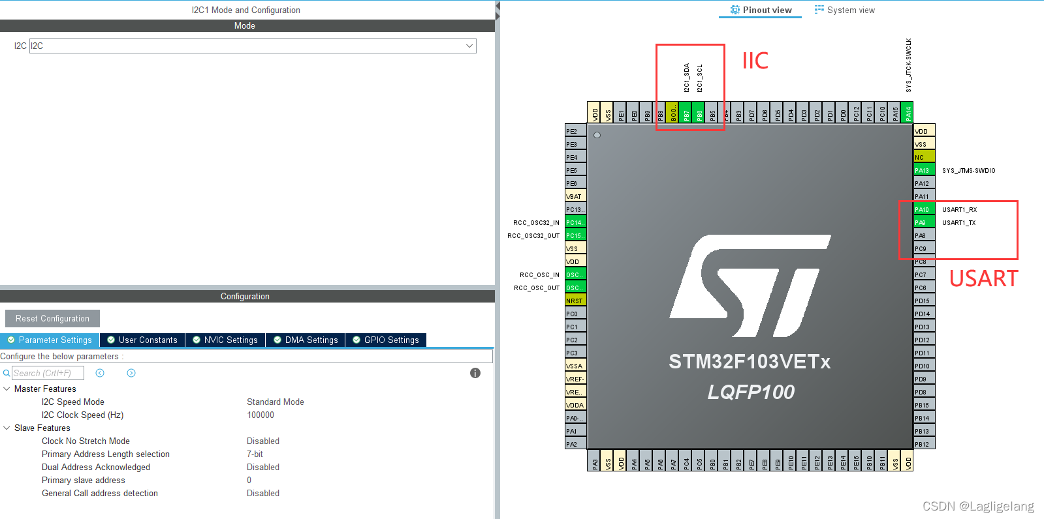Image resolution: width=1044 pixels, height=519 pixels.
Task: Click the 7-bit address length value
Action: coord(255,454)
